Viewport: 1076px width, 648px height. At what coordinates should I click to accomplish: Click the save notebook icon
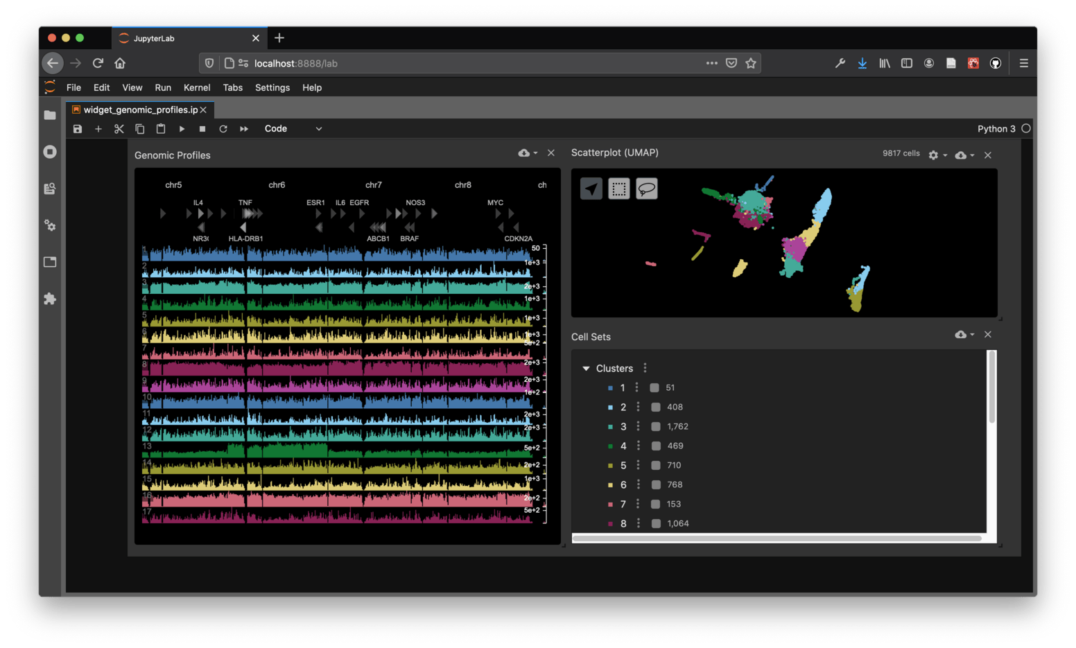(78, 129)
